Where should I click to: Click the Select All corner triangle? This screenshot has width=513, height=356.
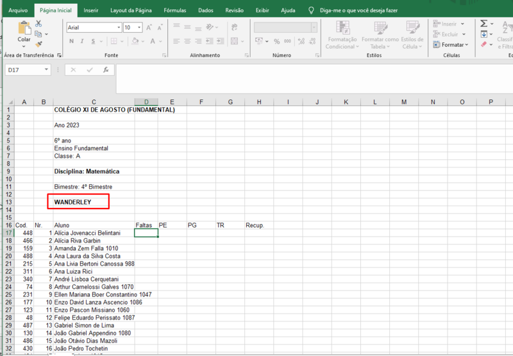click(x=10, y=102)
